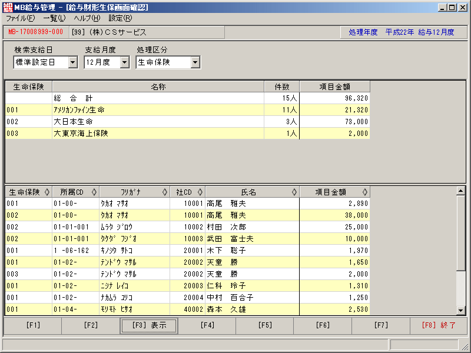Open the 一覧(L) menu
Viewport: 471px width, 353px height.
(54, 18)
